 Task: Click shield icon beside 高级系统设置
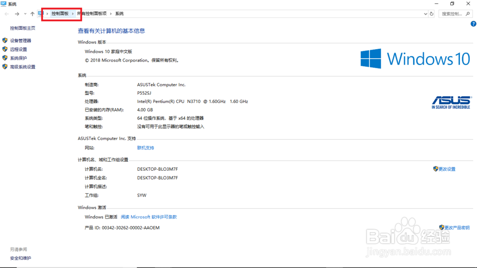click(x=5, y=67)
